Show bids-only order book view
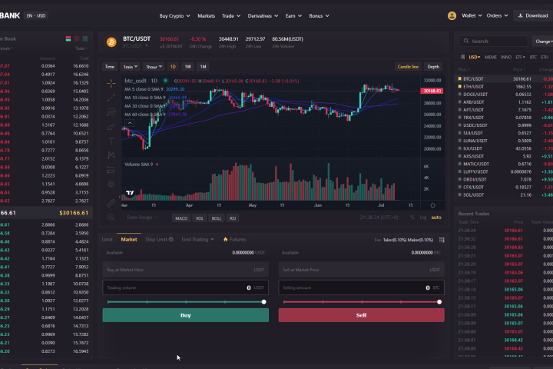Screen dimensions: 553x369 point(85,39)
